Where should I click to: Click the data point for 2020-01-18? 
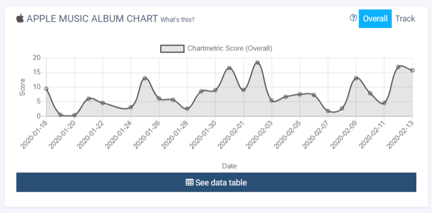pos(46,89)
